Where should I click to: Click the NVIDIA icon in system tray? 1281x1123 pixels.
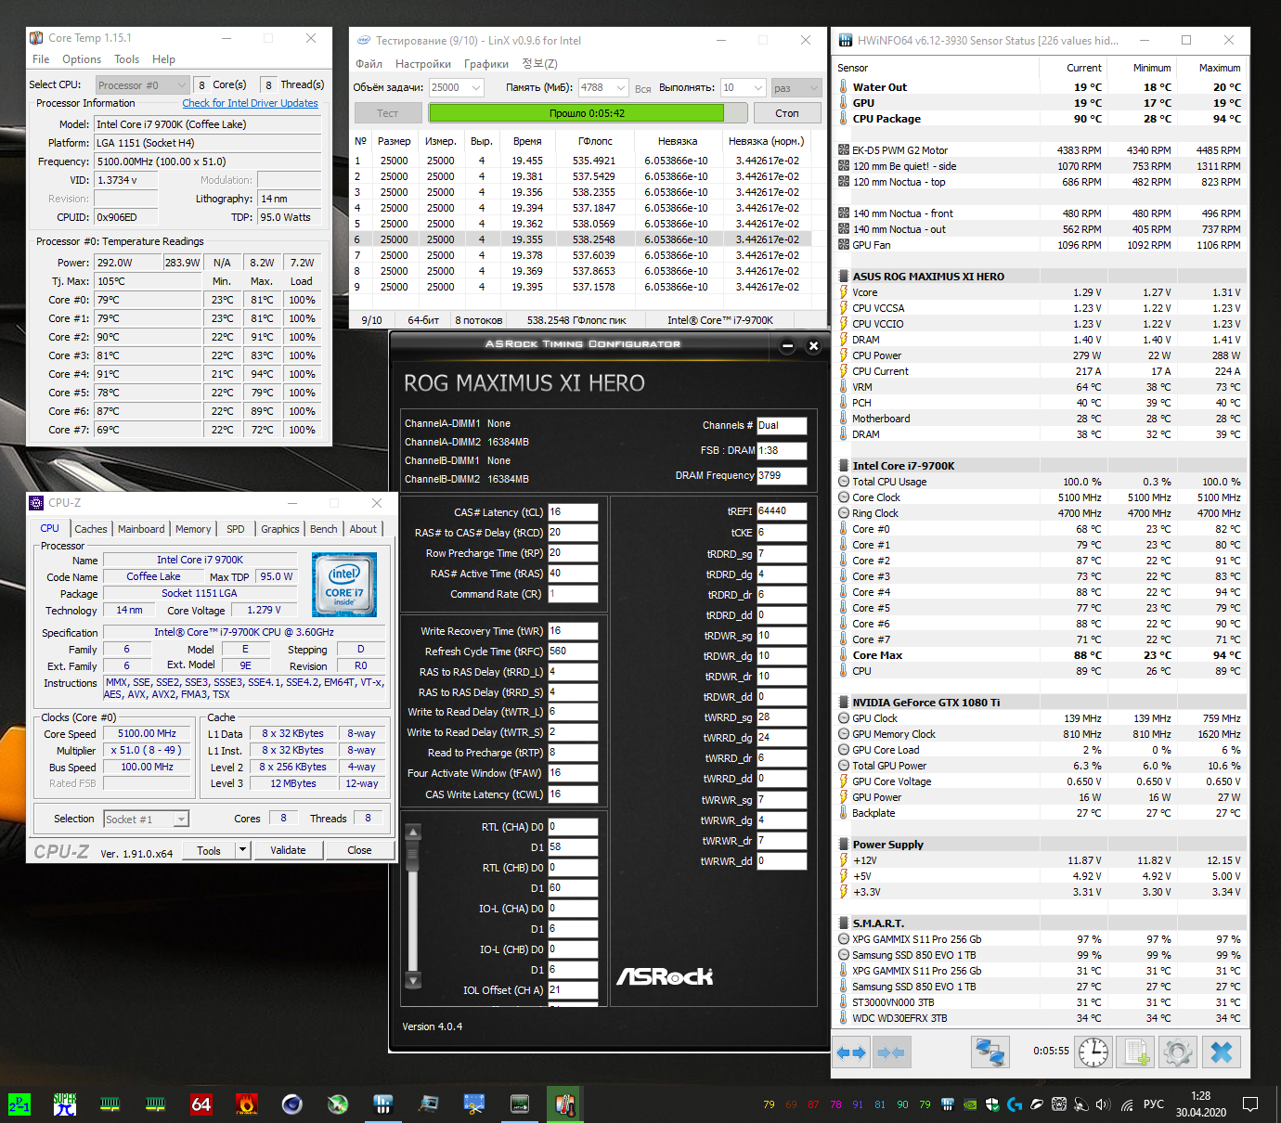(x=970, y=1104)
